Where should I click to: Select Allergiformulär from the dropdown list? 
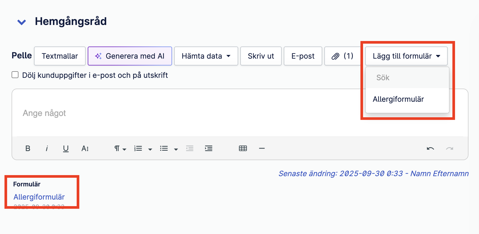coord(407,99)
